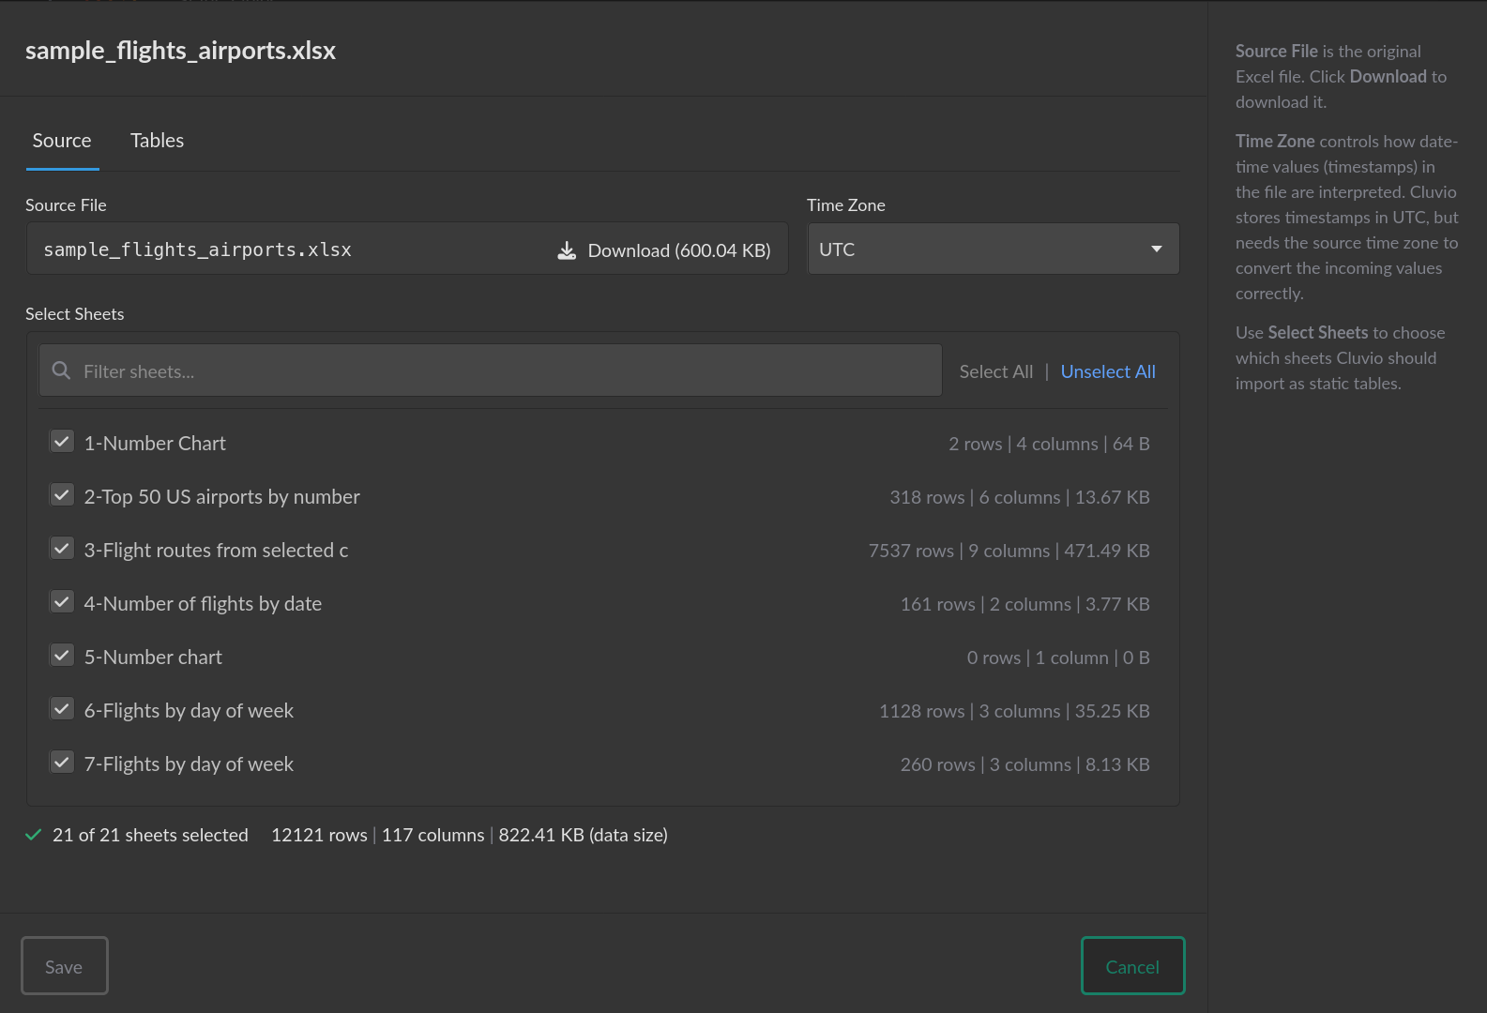Click the Cancel button
This screenshot has width=1487, height=1013.
pyautogui.click(x=1132, y=966)
